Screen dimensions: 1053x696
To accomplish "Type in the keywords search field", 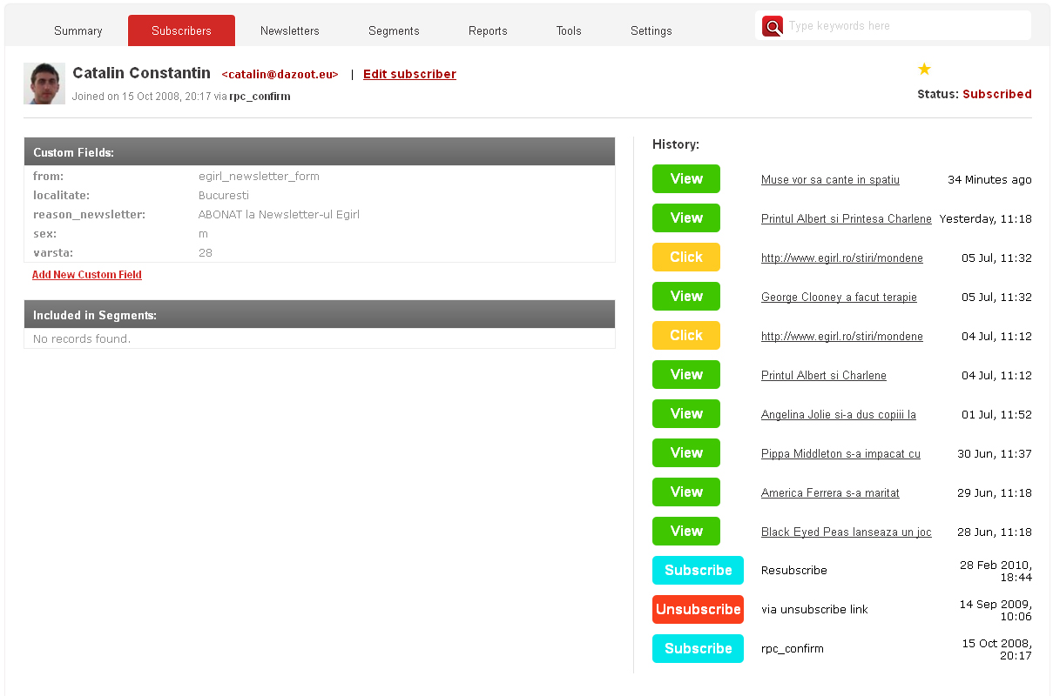I will pyautogui.click(x=906, y=26).
